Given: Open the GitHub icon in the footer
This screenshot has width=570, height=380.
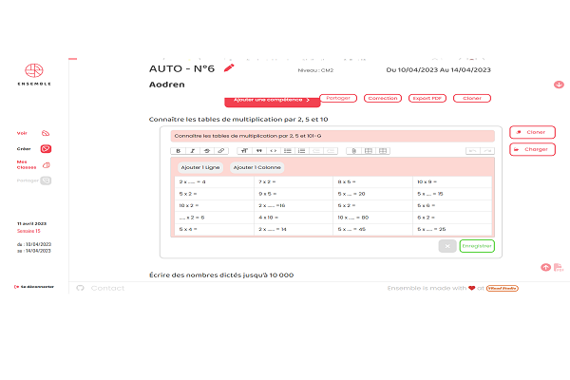Looking at the screenshot, I should click(81, 288).
